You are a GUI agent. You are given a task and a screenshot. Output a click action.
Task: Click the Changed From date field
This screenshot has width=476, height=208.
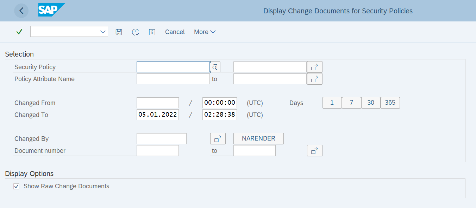[157, 103]
